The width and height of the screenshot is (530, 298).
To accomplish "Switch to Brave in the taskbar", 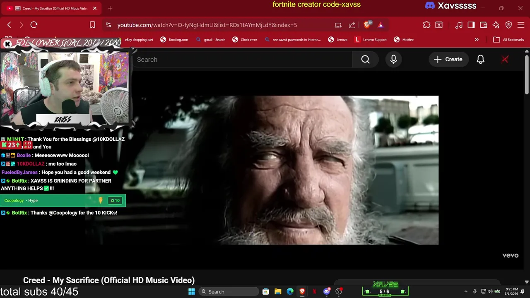I will (x=302, y=291).
